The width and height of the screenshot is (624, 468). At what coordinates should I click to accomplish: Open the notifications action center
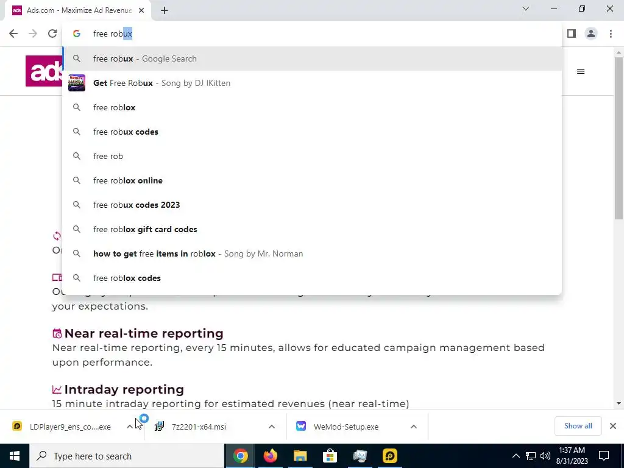tap(604, 456)
